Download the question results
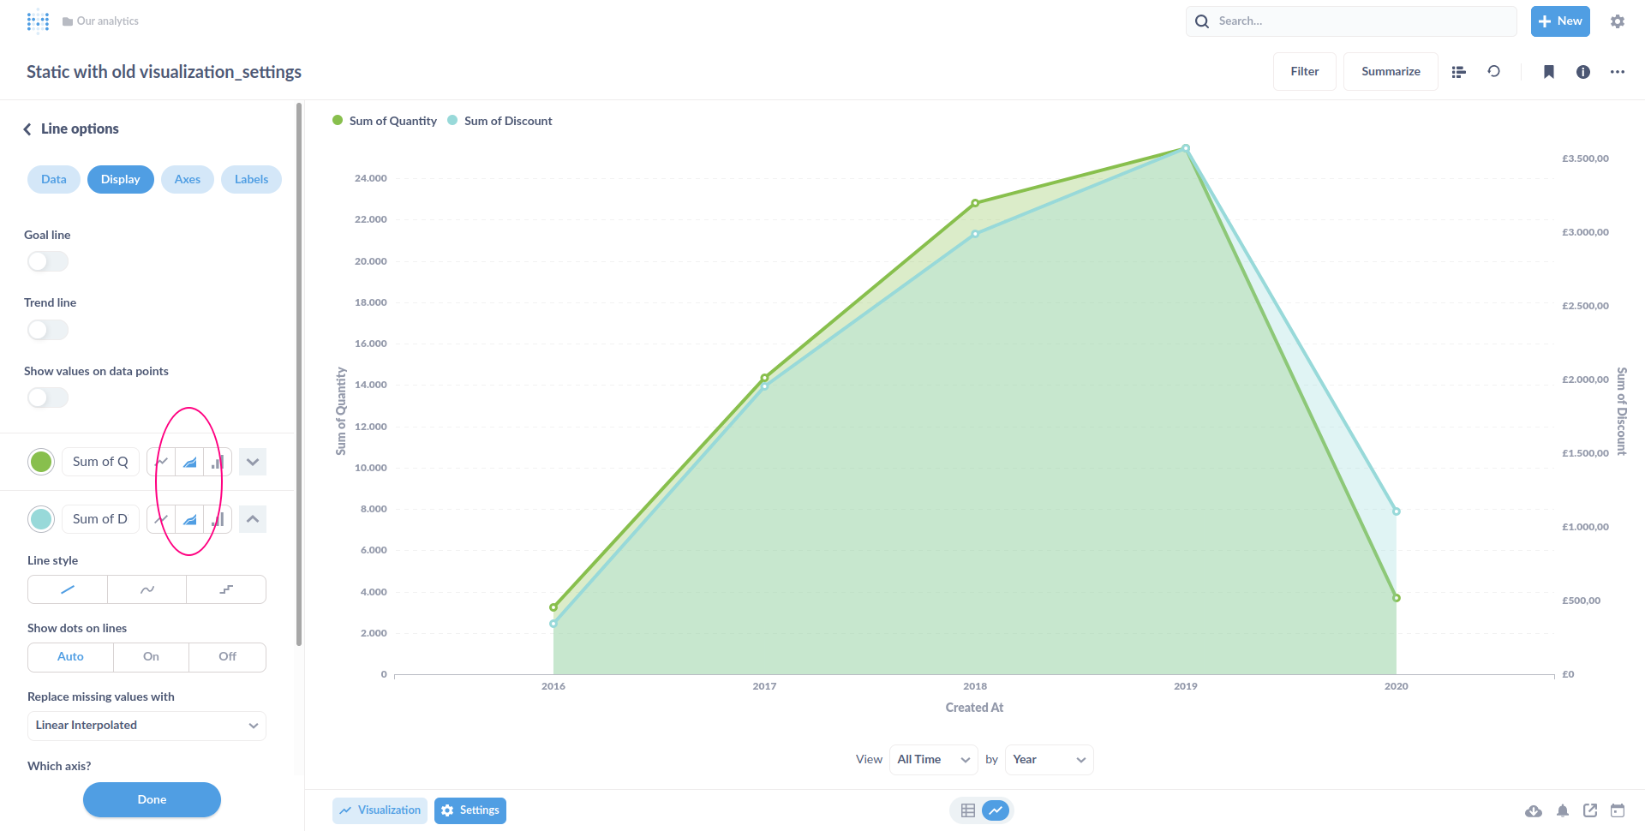The width and height of the screenshot is (1645, 831). [x=1533, y=810]
